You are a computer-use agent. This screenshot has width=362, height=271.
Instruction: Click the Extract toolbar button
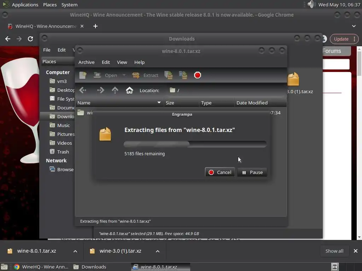[145, 76]
